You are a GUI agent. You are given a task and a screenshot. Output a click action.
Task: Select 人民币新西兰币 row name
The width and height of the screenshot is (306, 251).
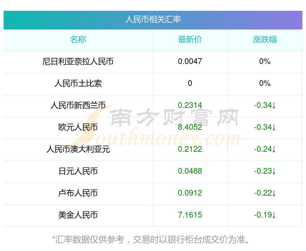click(x=78, y=105)
